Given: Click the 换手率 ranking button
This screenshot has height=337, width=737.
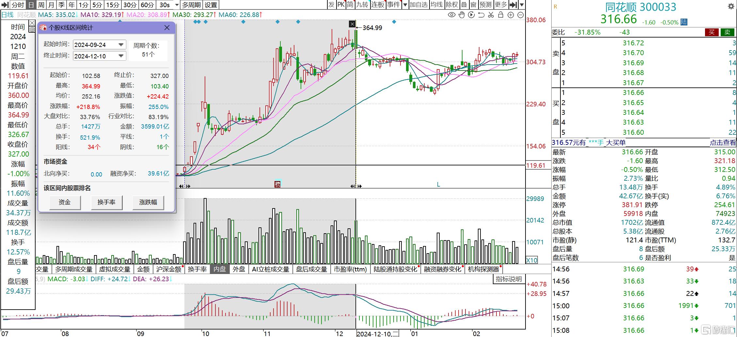Looking at the screenshot, I should click(106, 202).
